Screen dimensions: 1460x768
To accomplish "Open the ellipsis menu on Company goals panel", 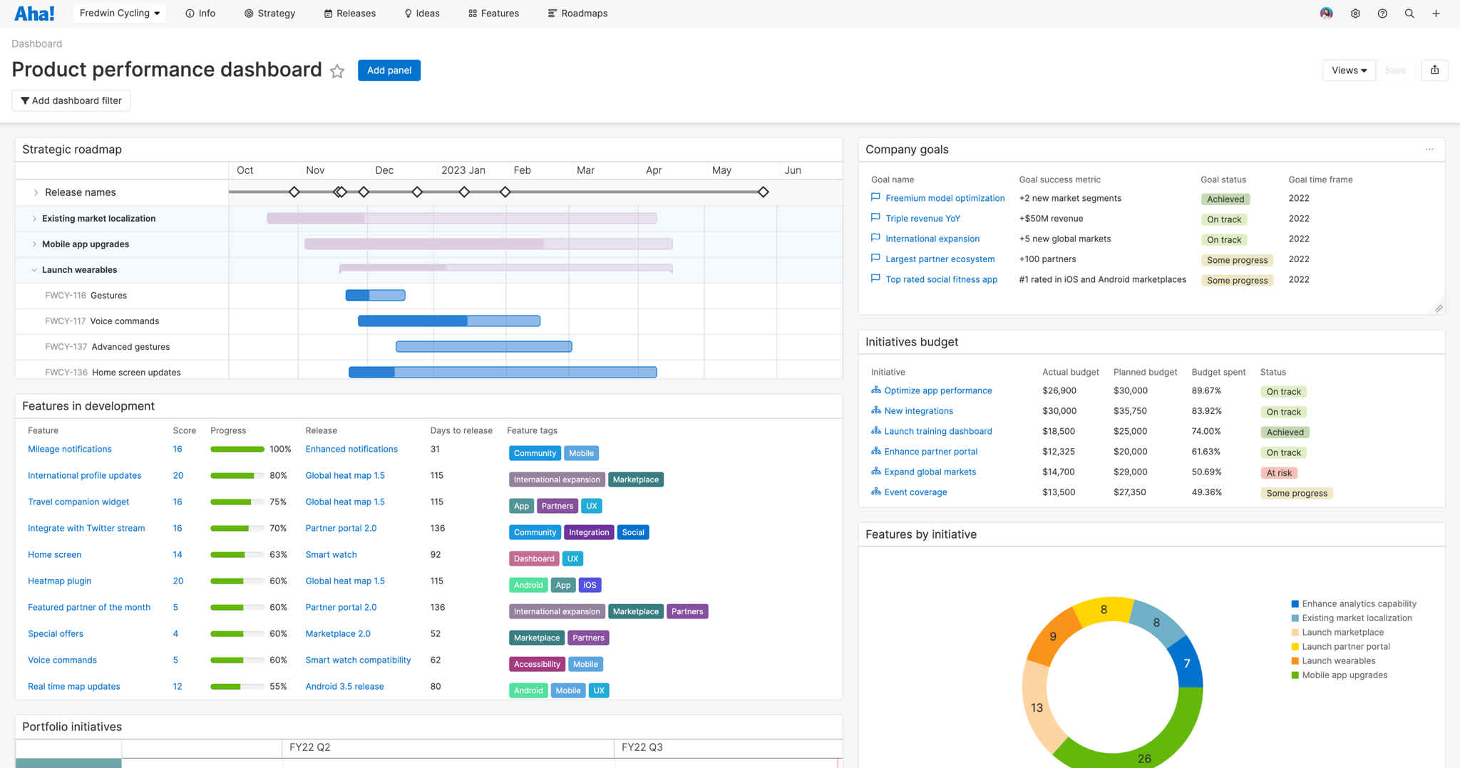I will 1429,149.
